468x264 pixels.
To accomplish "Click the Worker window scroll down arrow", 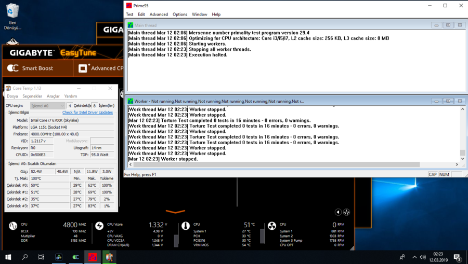I will coord(462,159).
